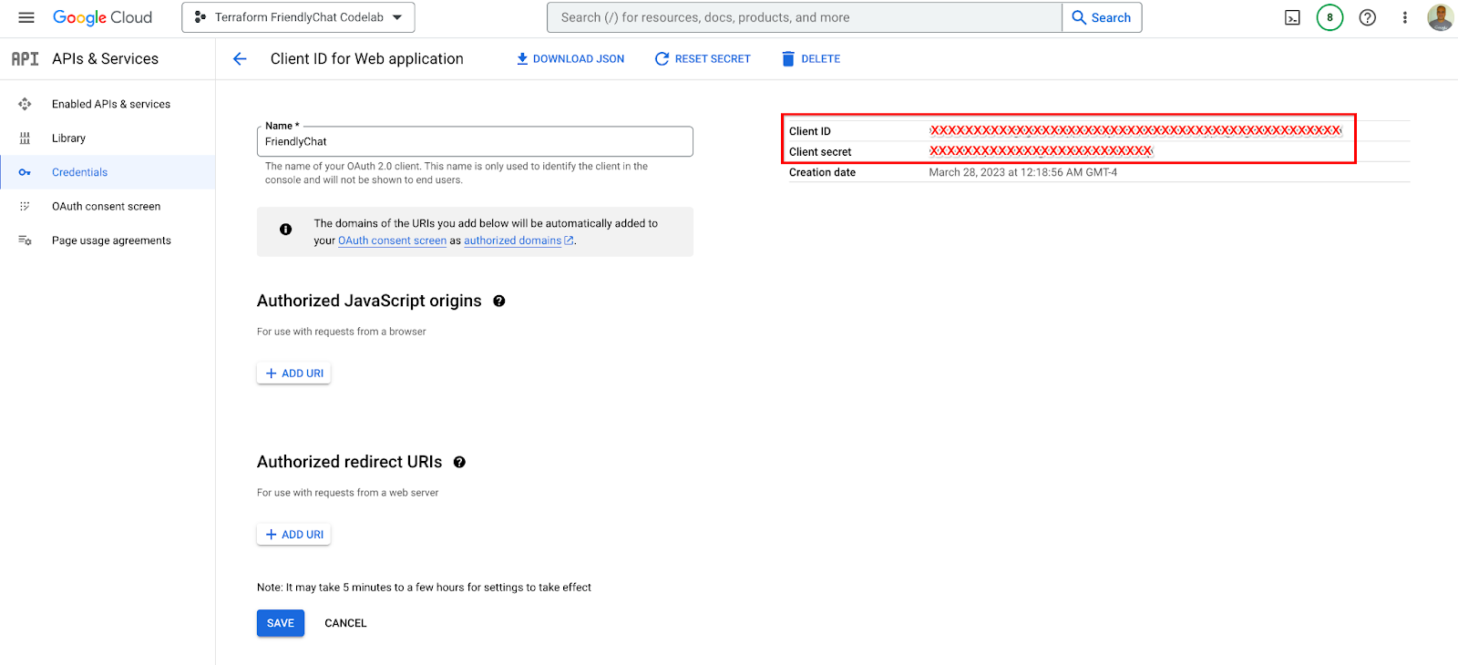Go back using the arrow icon
The height and width of the screenshot is (665, 1458).
pyautogui.click(x=240, y=59)
